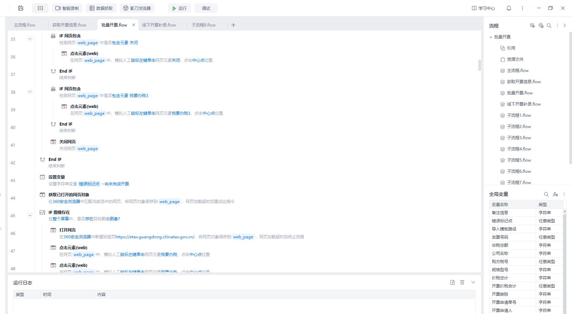Switch to 子流程8.flow tab
Viewport: 572px width, 314px height.
204,25
